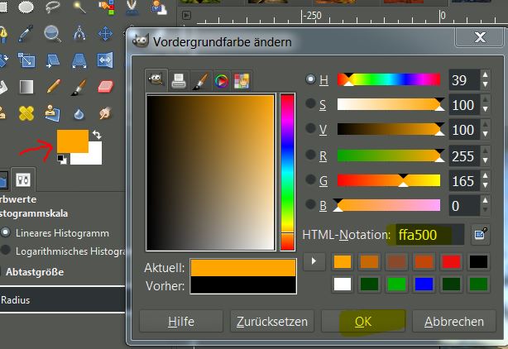Choose the S saturation radio button
The height and width of the screenshot is (349, 508).
[311, 104]
